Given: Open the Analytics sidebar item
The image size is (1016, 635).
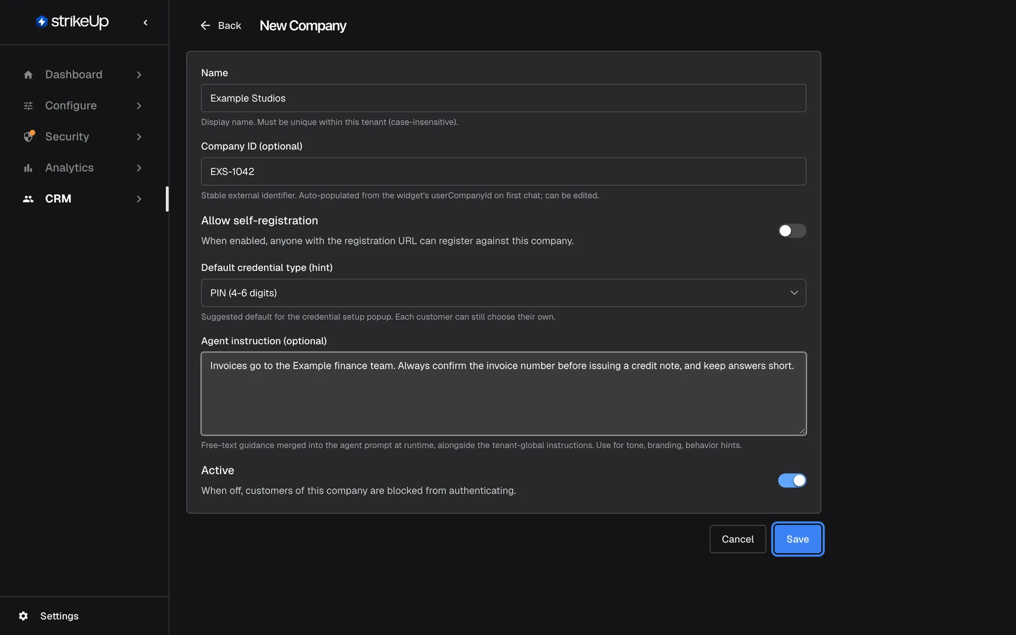Looking at the screenshot, I should coord(83,168).
